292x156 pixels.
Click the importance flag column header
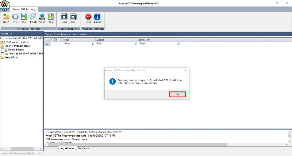[52, 40]
